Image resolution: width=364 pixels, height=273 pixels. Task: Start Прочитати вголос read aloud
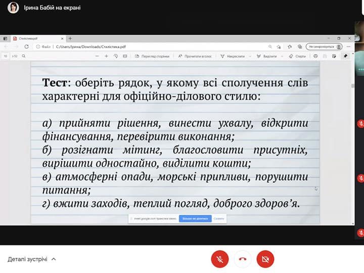click(196, 56)
